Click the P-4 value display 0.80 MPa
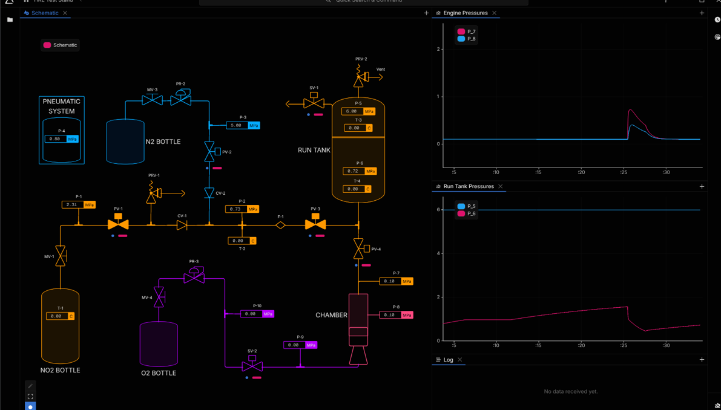Image resolution: width=721 pixels, height=410 pixels. tap(62, 139)
